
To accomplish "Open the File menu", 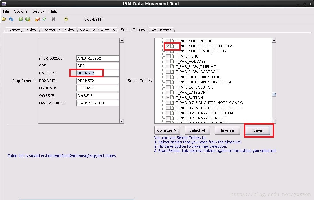I will coord(6,11).
